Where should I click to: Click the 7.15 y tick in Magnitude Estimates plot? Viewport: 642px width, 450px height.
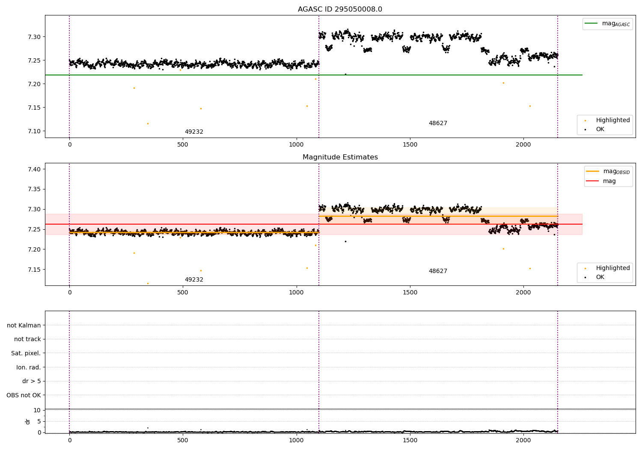(34, 270)
